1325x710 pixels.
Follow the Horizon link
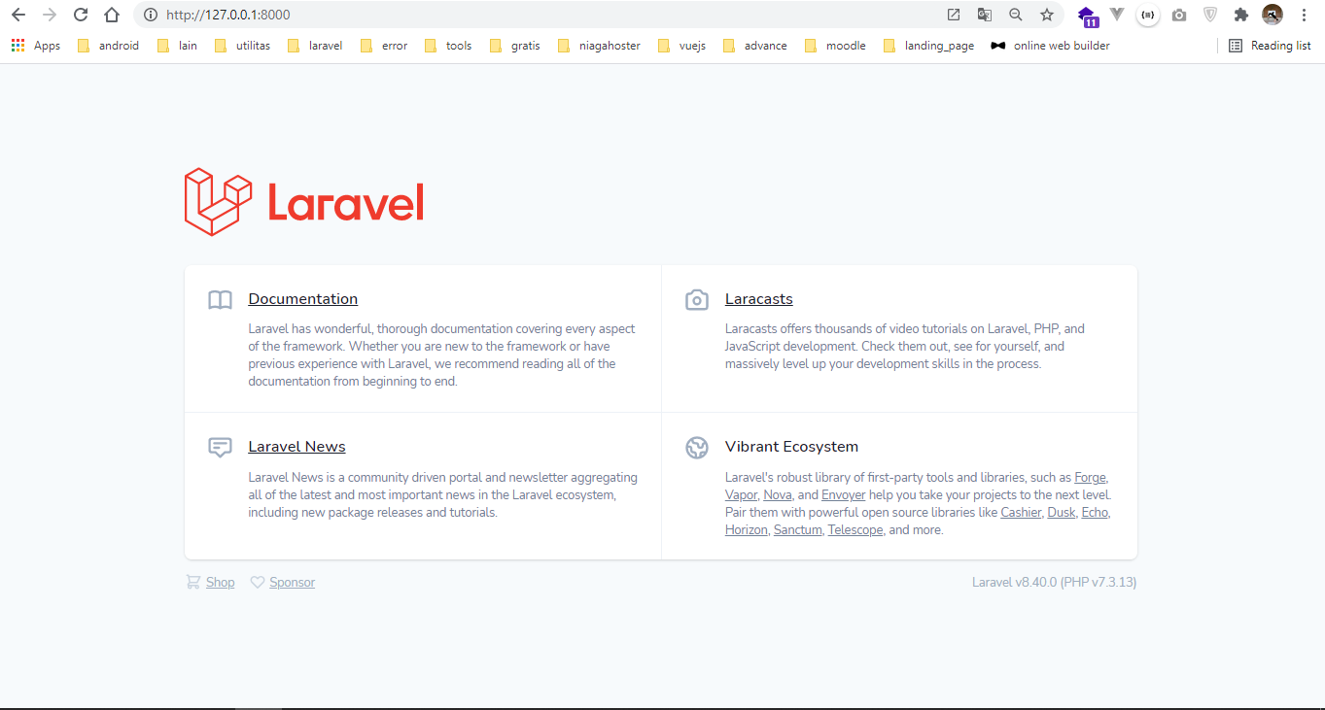tap(746, 530)
